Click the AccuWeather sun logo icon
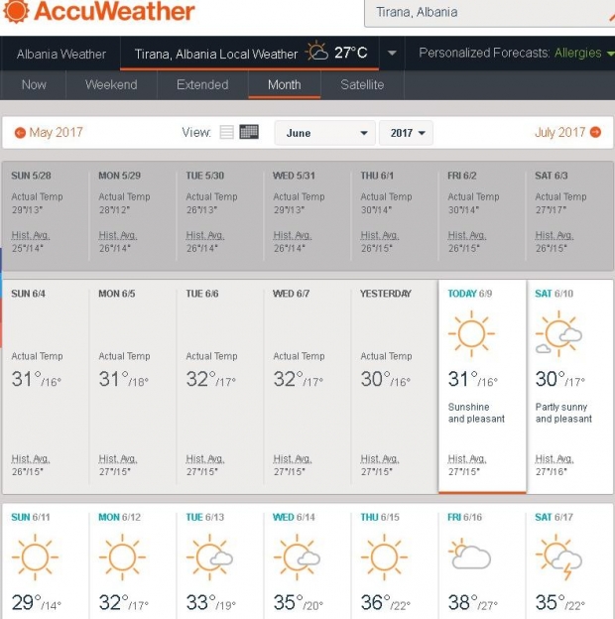Screen dimensions: 615x619 tap(16, 11)
